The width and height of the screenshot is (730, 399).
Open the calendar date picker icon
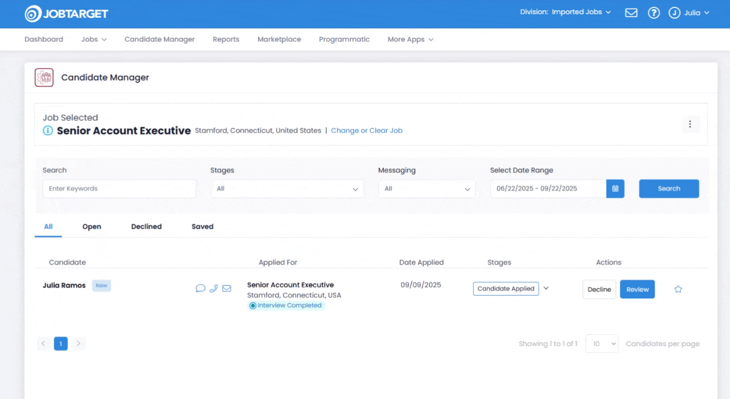(x=615, y=189)
